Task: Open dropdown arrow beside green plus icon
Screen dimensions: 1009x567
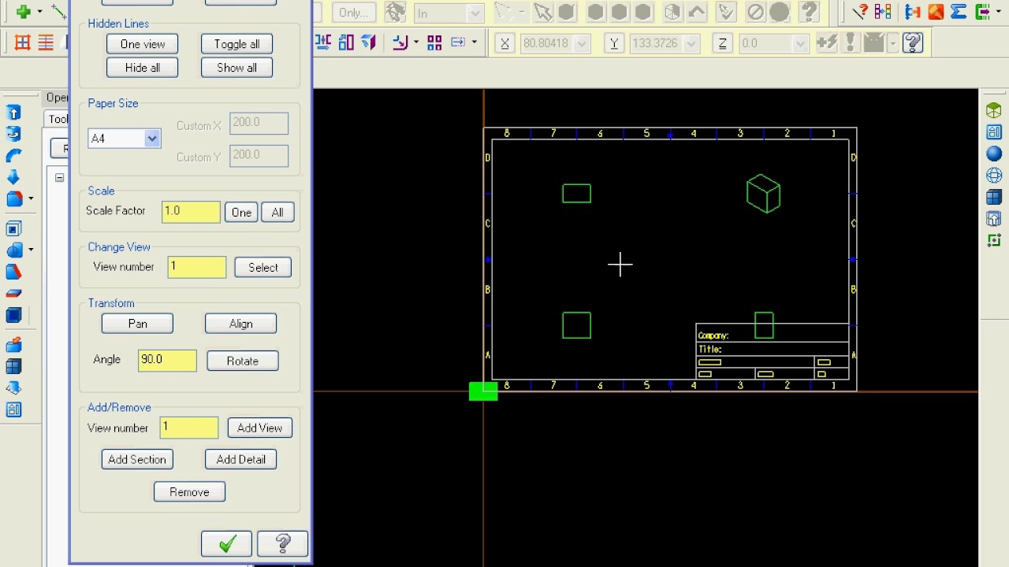Action: pyautogui.click(x=39, y=13)
